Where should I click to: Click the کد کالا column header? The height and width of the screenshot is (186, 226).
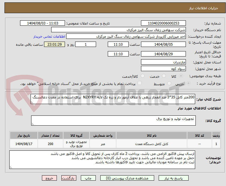tap(199, 135)
